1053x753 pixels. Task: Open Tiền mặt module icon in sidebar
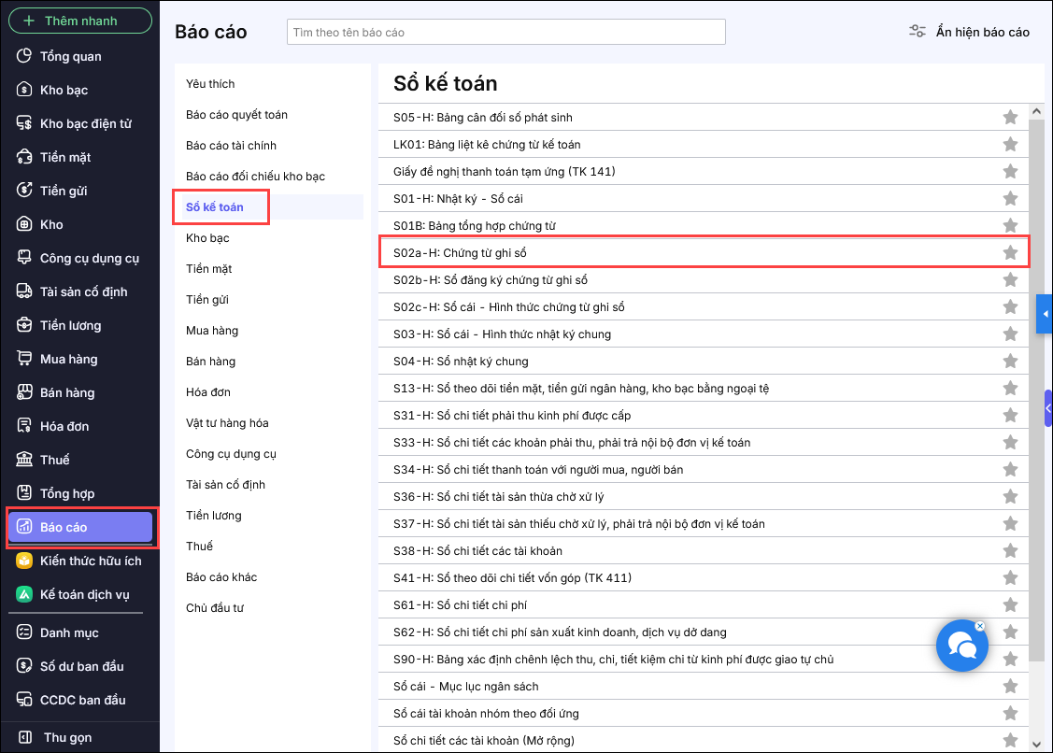[x=25, y=157]
